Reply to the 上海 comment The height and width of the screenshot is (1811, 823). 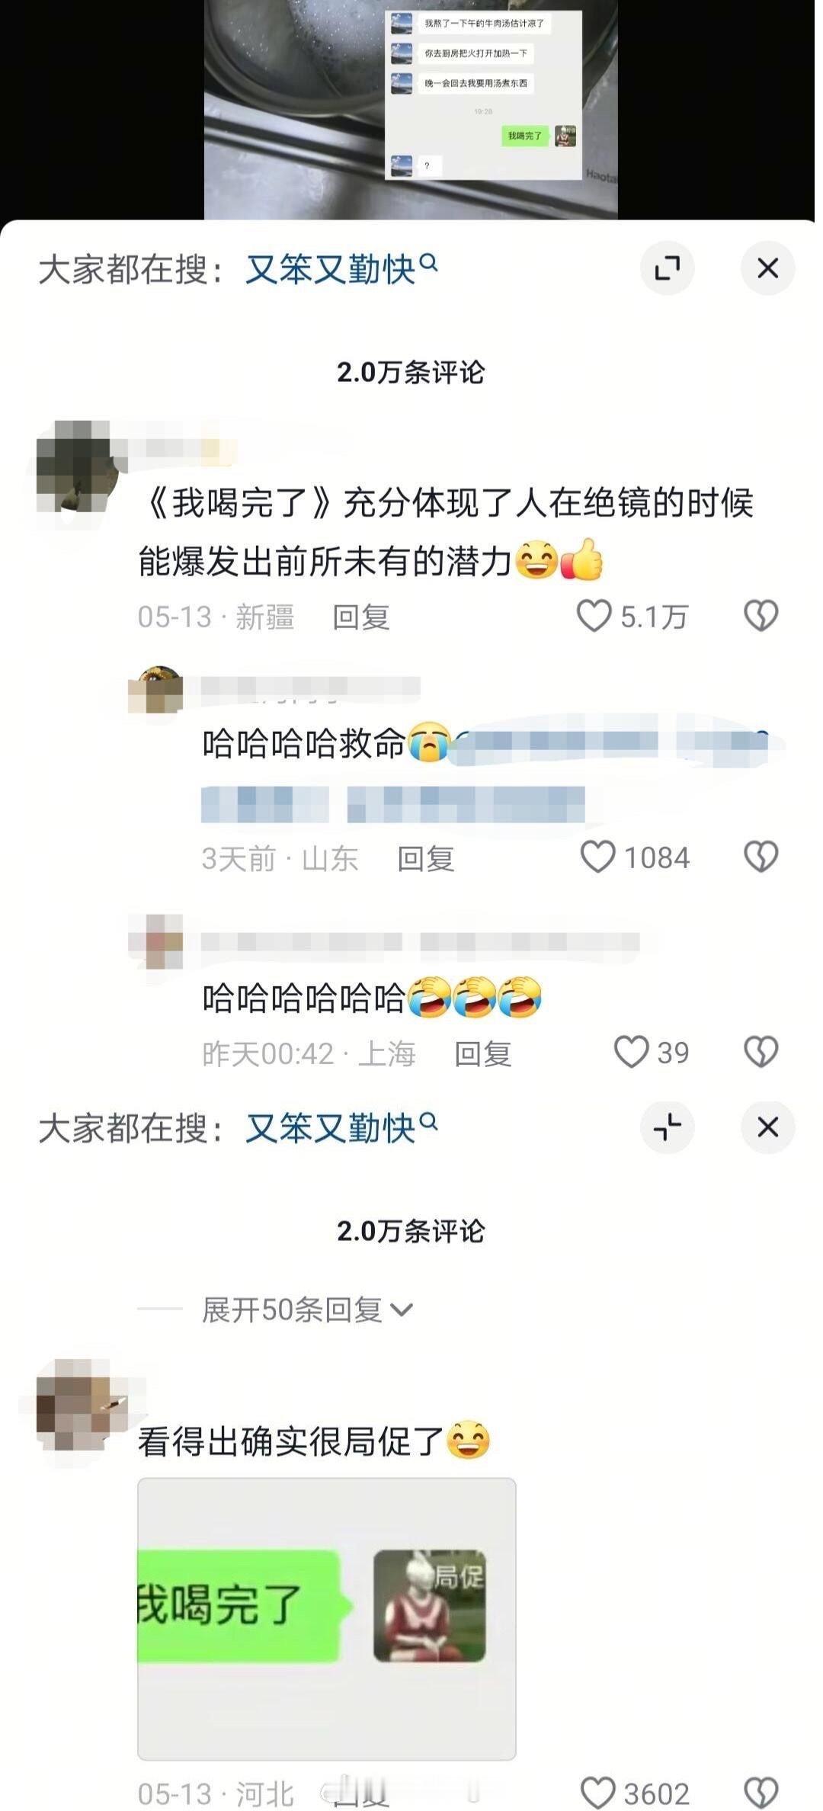[483, 1053]
